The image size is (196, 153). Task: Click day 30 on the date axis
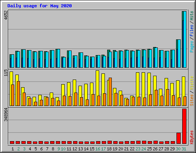point(178,149)
